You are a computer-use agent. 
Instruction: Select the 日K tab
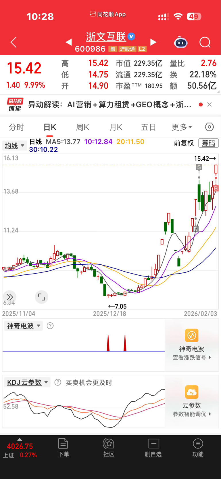[50, 127]
